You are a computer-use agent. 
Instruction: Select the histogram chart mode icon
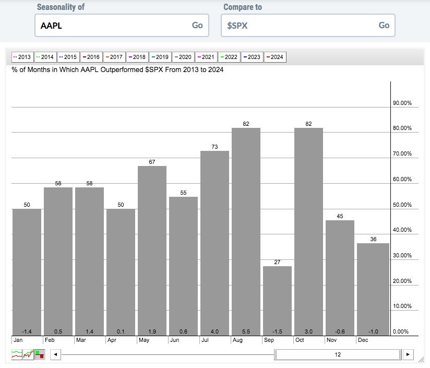40,354
